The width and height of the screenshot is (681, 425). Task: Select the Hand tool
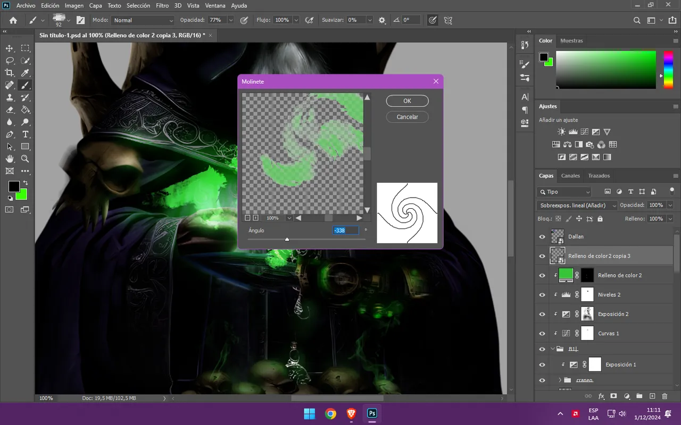pos(10,159)
